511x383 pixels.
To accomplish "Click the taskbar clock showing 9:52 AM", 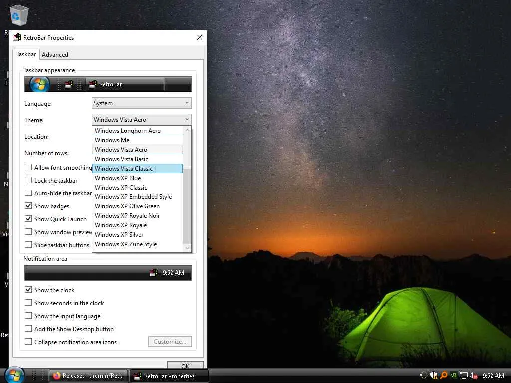I will [493, 376].
